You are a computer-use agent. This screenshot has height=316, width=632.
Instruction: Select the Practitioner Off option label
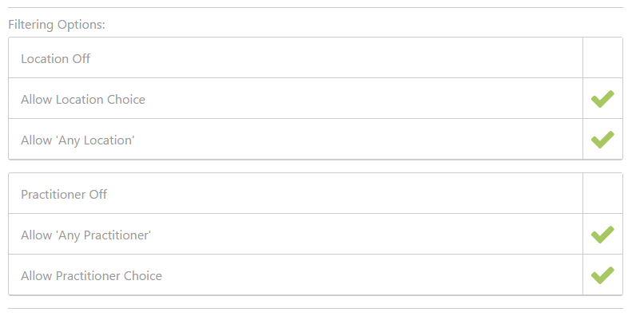click(64, 195)
